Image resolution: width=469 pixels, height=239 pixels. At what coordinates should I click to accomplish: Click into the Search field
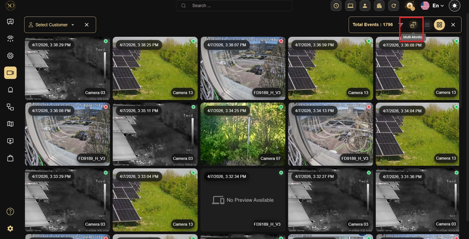pyautogui.click(x=234, y=6)
